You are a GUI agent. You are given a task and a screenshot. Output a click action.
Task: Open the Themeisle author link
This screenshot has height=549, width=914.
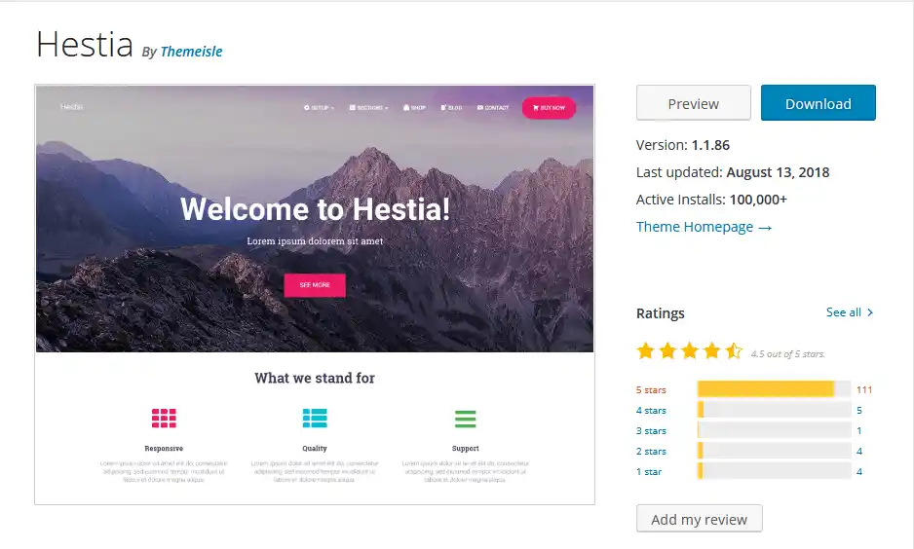(x=191, y=52)
